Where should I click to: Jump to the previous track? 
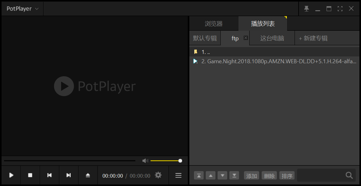coord(49,175)
